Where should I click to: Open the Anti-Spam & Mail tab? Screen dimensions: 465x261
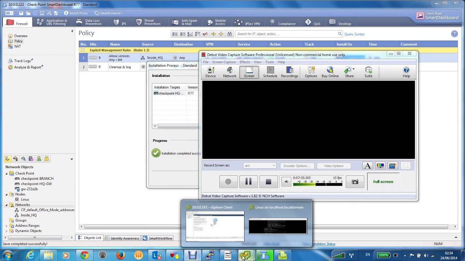(185, 22)
